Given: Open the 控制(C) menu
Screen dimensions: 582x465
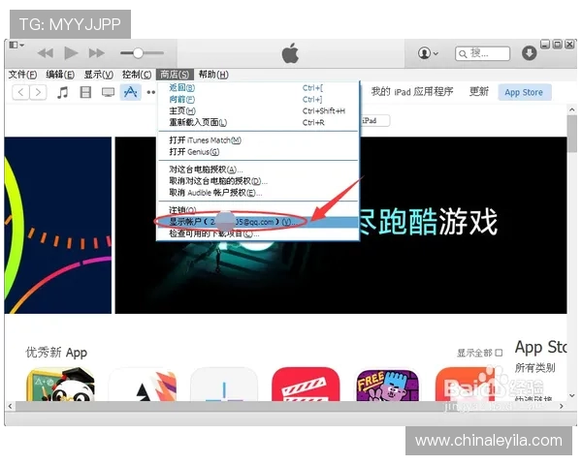Looking at the screenshot, I should click(137, 75).
